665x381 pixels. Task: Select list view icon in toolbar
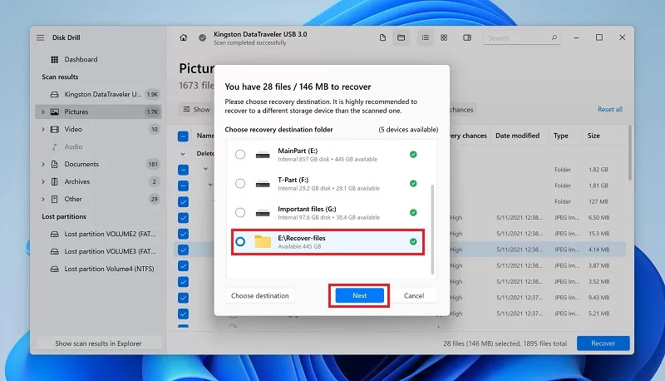(425, 37)
